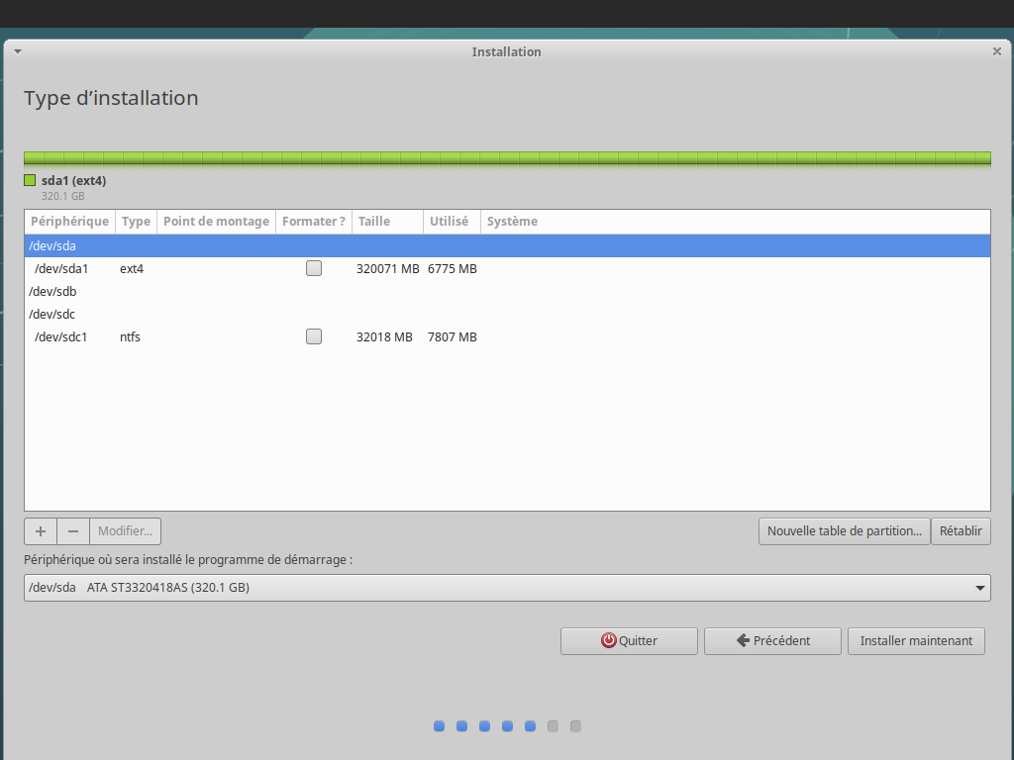This screenshot has height=760, width=1014.
Task: Click the plus add partition button
Action: point(41,531)
